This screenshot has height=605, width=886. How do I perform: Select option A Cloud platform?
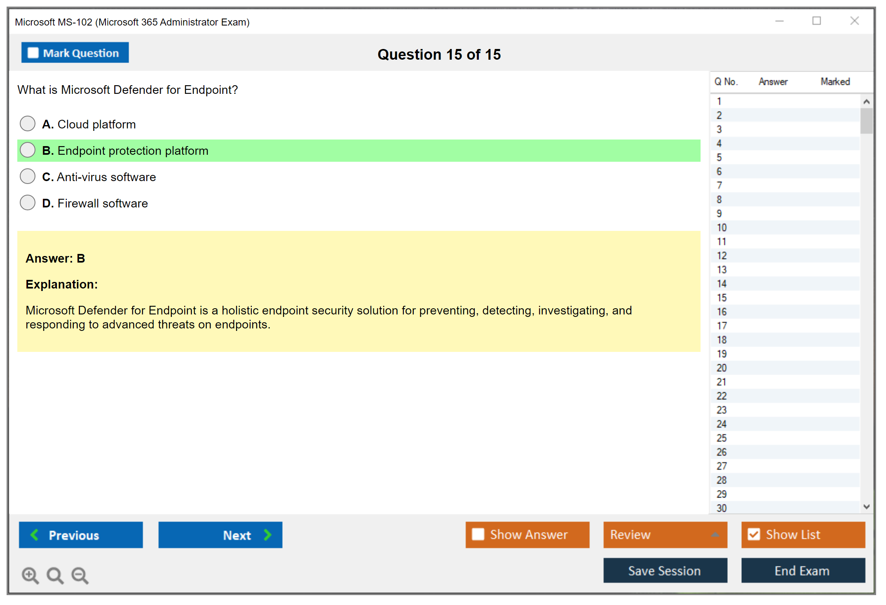(28, 123)
